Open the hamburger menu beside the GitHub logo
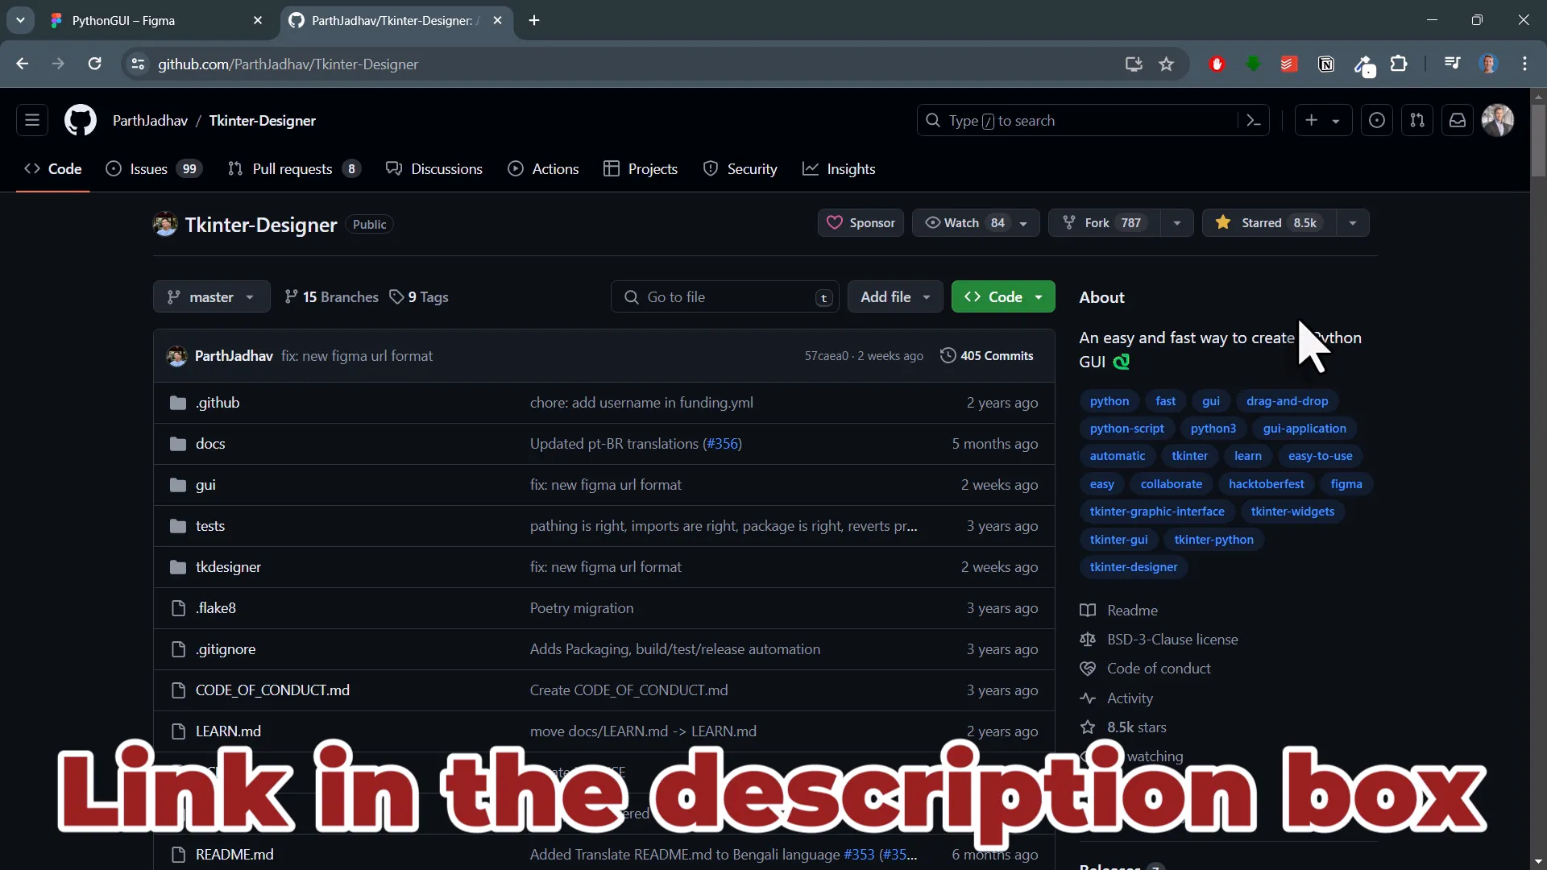The height and width of the screenshot is (870, 1547). tap(32, 120)
